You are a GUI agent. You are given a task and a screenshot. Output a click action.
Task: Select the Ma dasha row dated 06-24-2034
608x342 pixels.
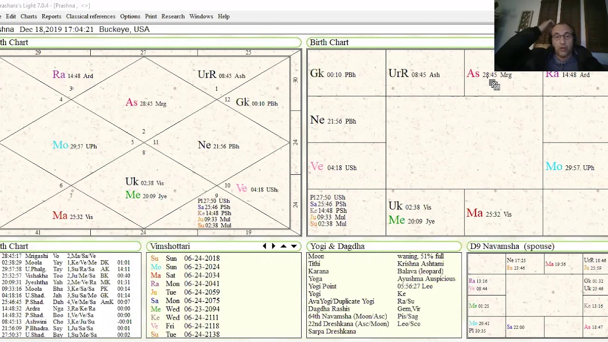click(x=185, y=275)
